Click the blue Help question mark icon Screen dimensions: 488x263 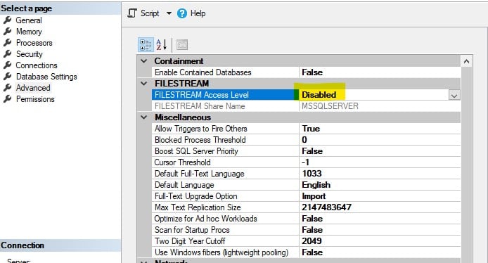pos(182,13)
